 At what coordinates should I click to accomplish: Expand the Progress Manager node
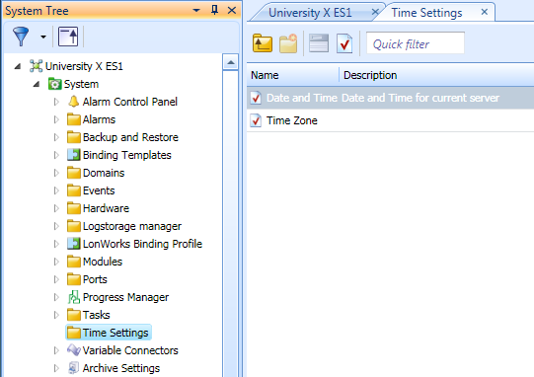pyautogui.click(x=56, y=297)
